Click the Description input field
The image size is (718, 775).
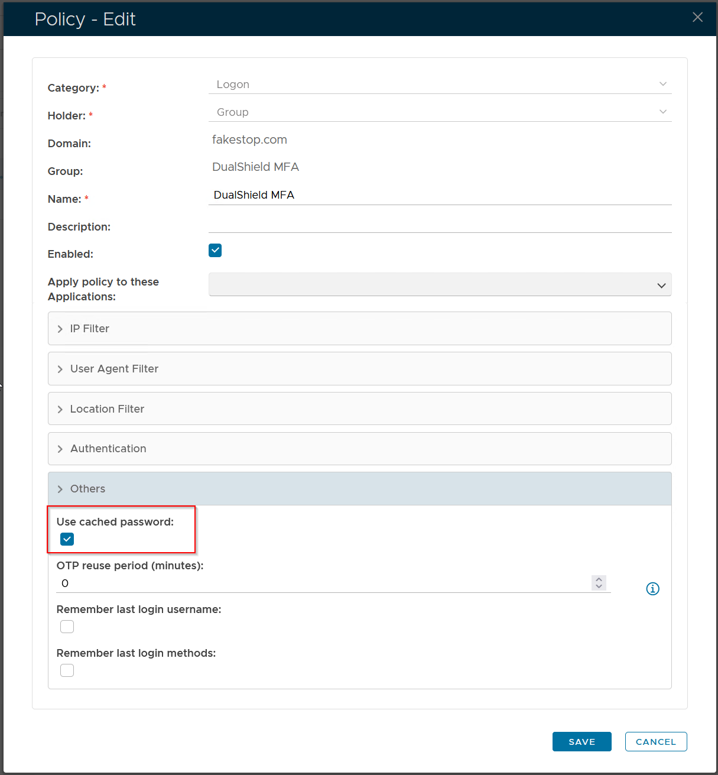[440, 223]
